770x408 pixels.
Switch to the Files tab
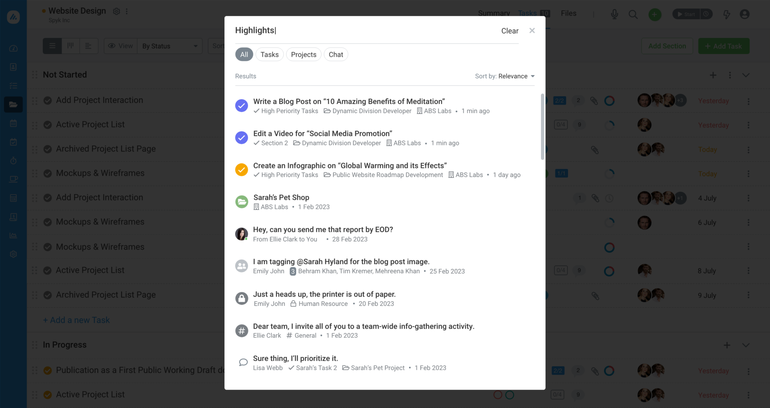click(x=568, y=13)
